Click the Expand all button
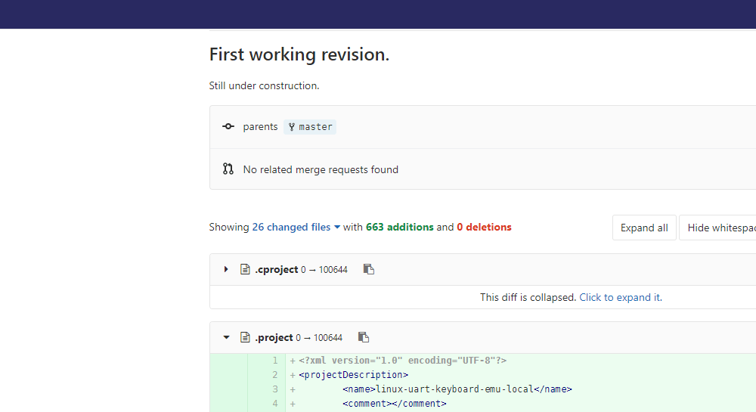Image resolution: width=756 pixels, height=412 pixels. coord(644,228)
